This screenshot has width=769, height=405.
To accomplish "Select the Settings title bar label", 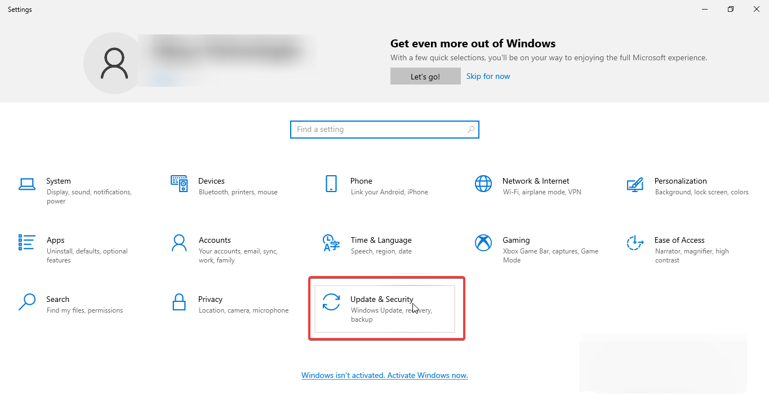I will (x=19, y=9).
